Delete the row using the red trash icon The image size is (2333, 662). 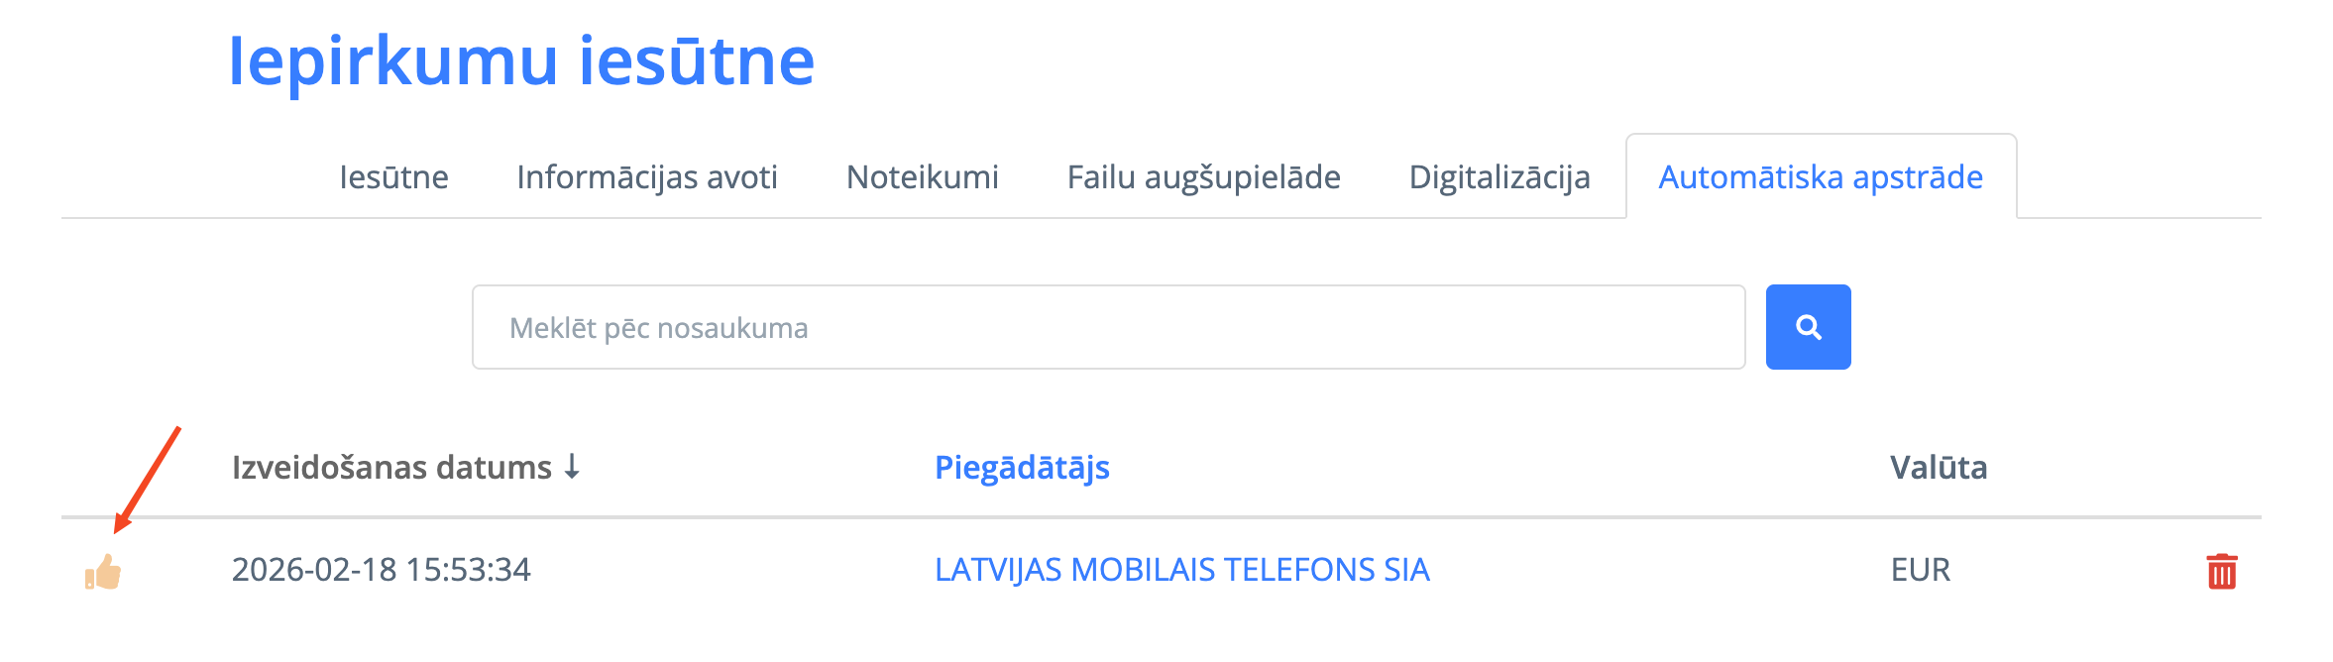click(2221, 572)
